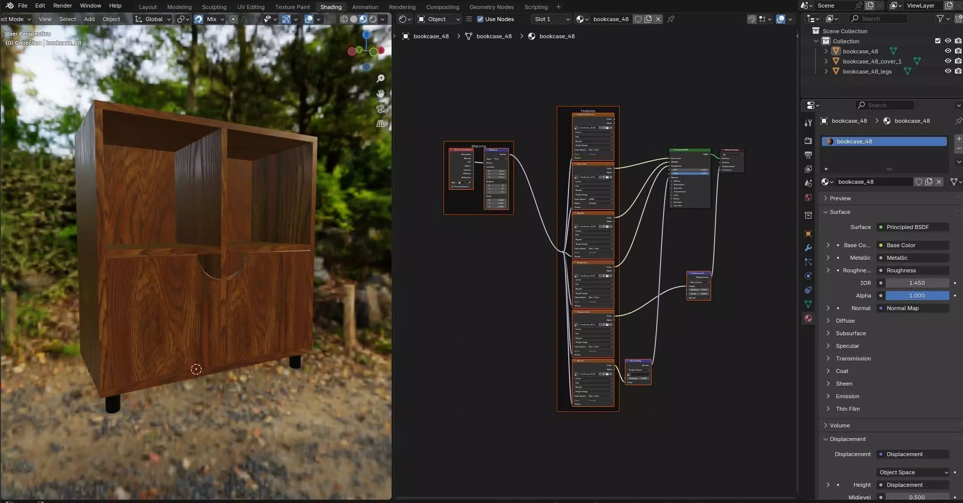Click the viewport pan hand icon
The width and height of the screenshot is (963, 503).
pos(380,94)
